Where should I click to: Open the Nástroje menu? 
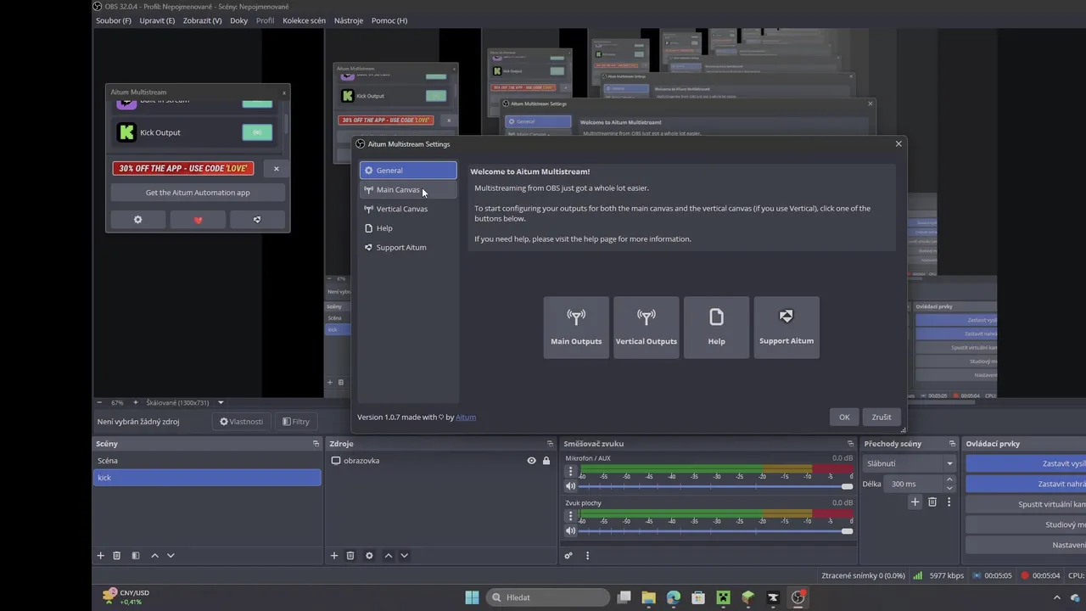click(349, 20)
